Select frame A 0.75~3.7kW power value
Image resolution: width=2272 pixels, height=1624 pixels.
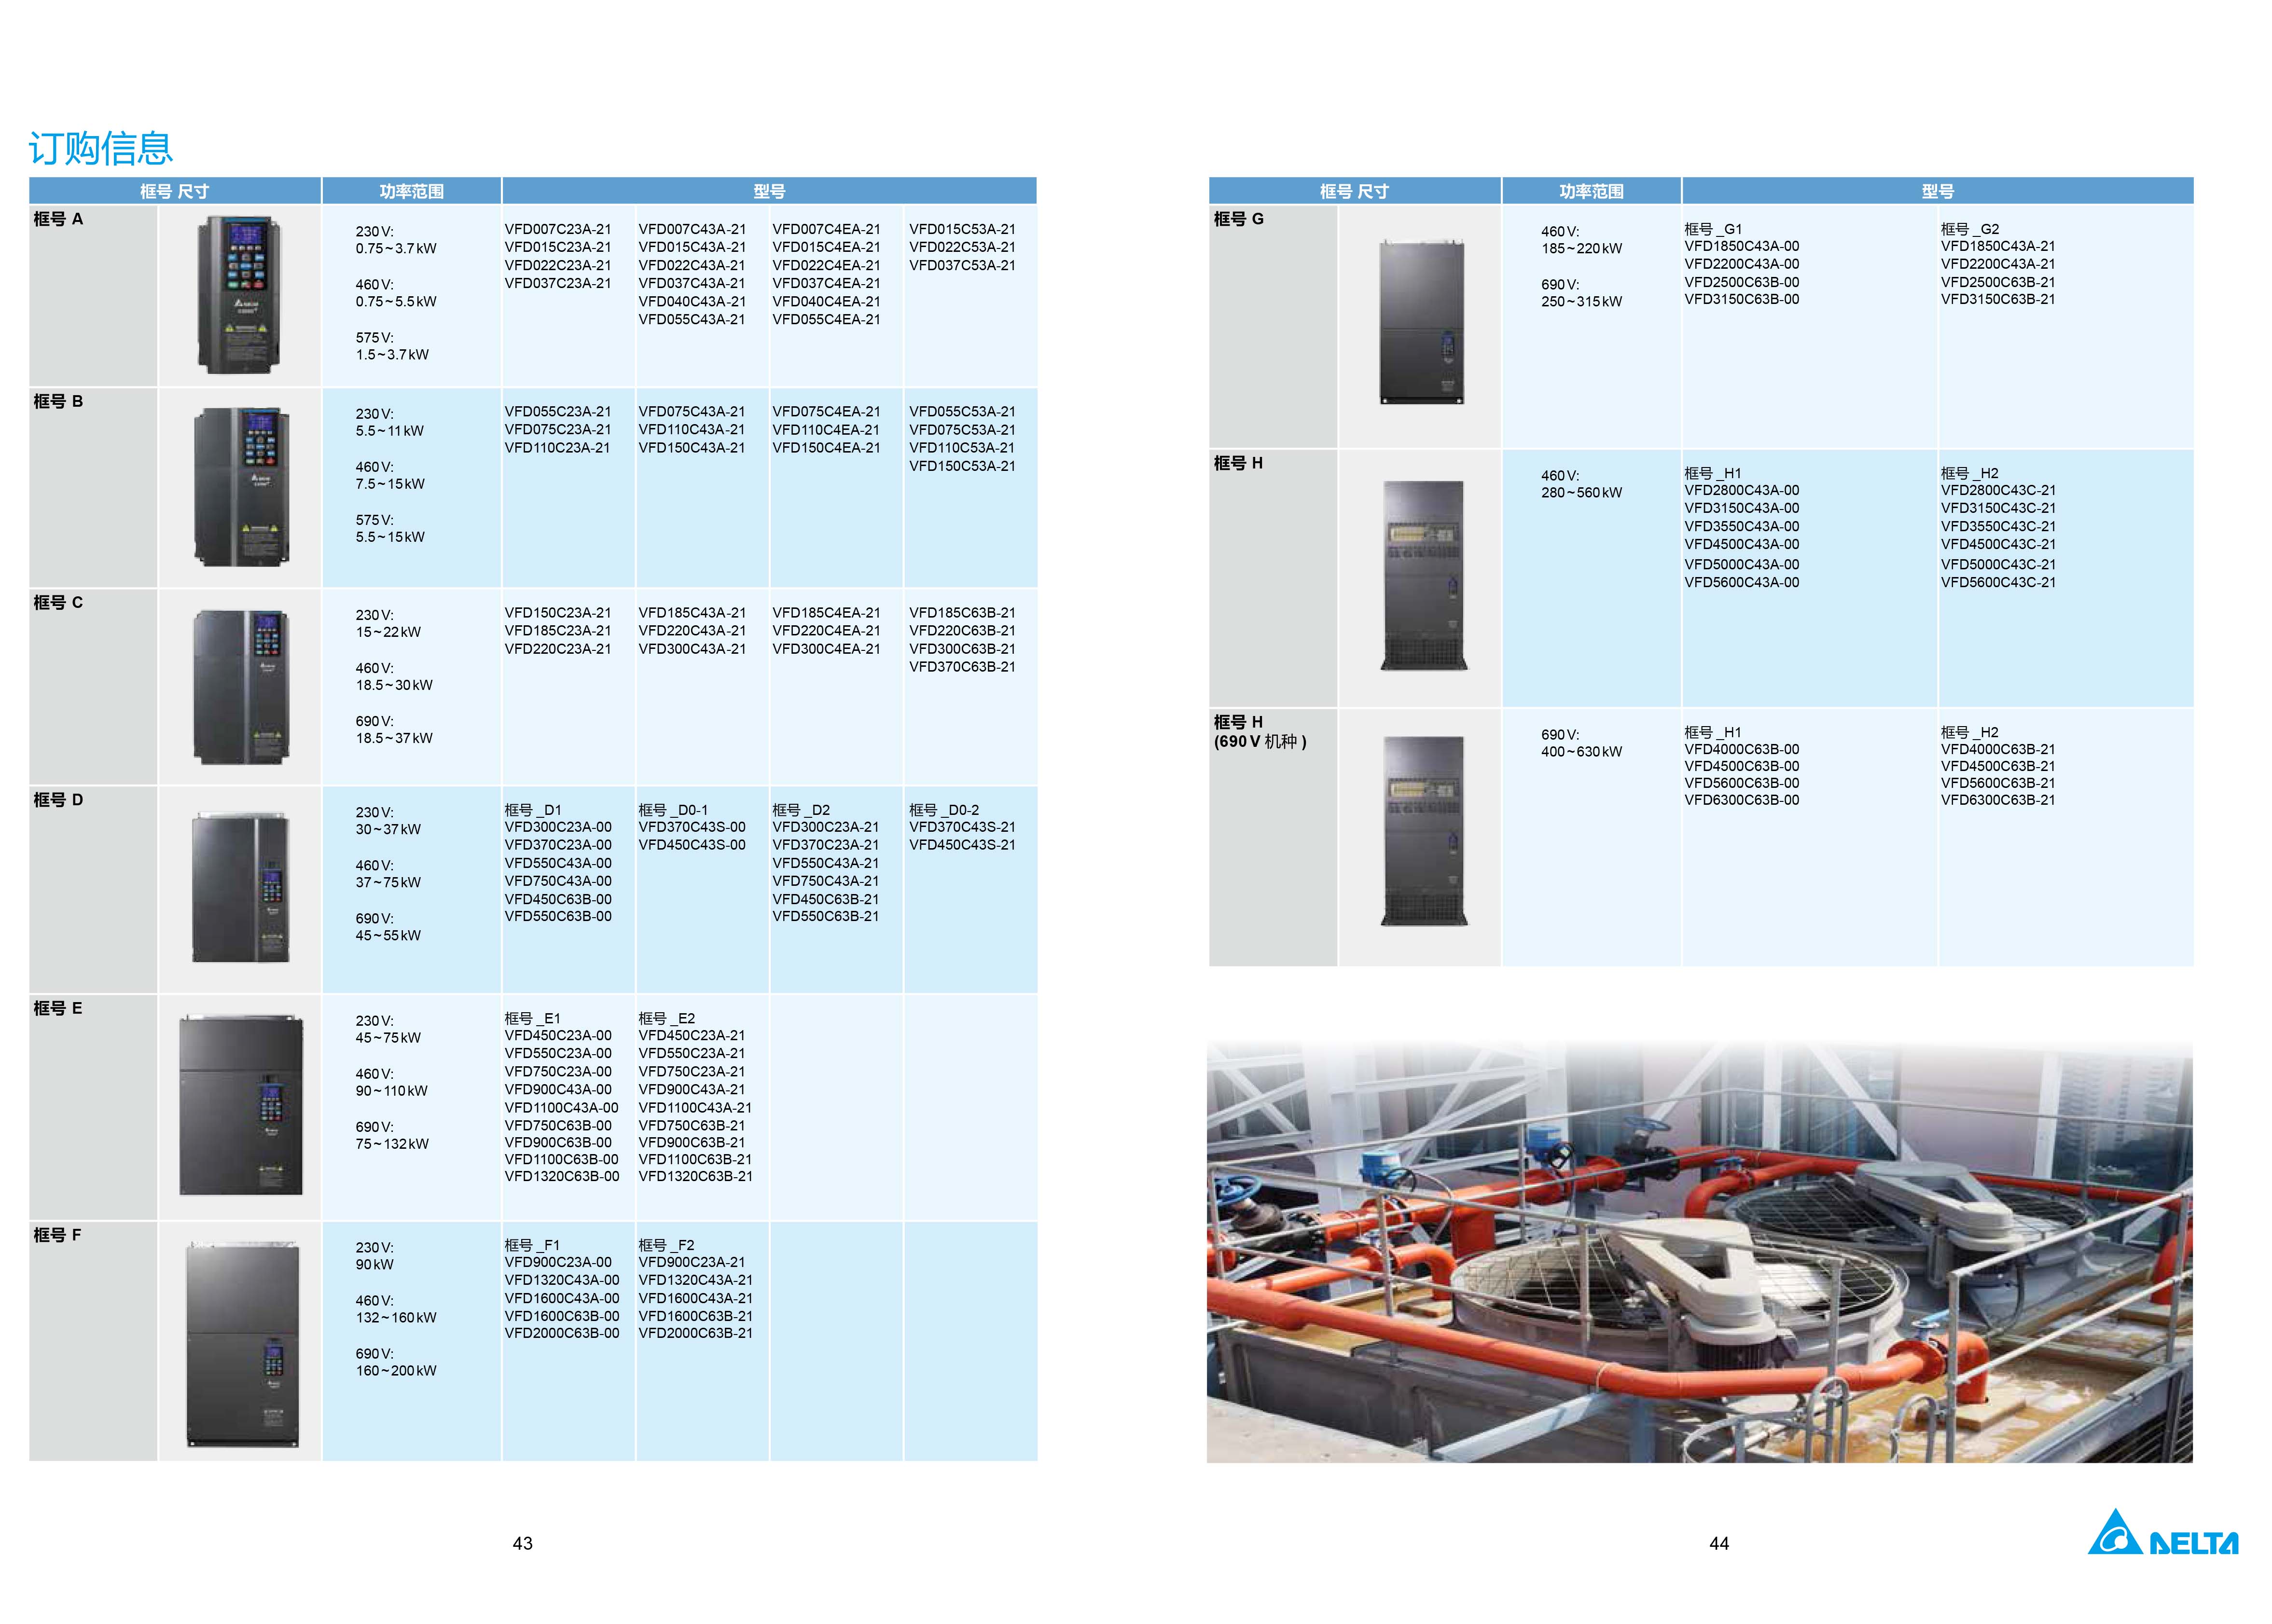click(x=396, y=249)
